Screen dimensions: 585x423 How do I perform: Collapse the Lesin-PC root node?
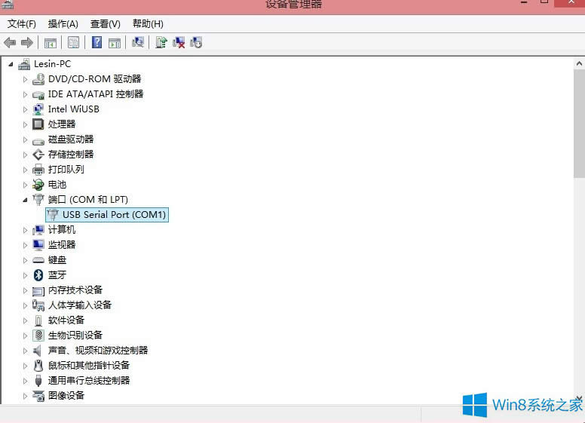point(11,64)
